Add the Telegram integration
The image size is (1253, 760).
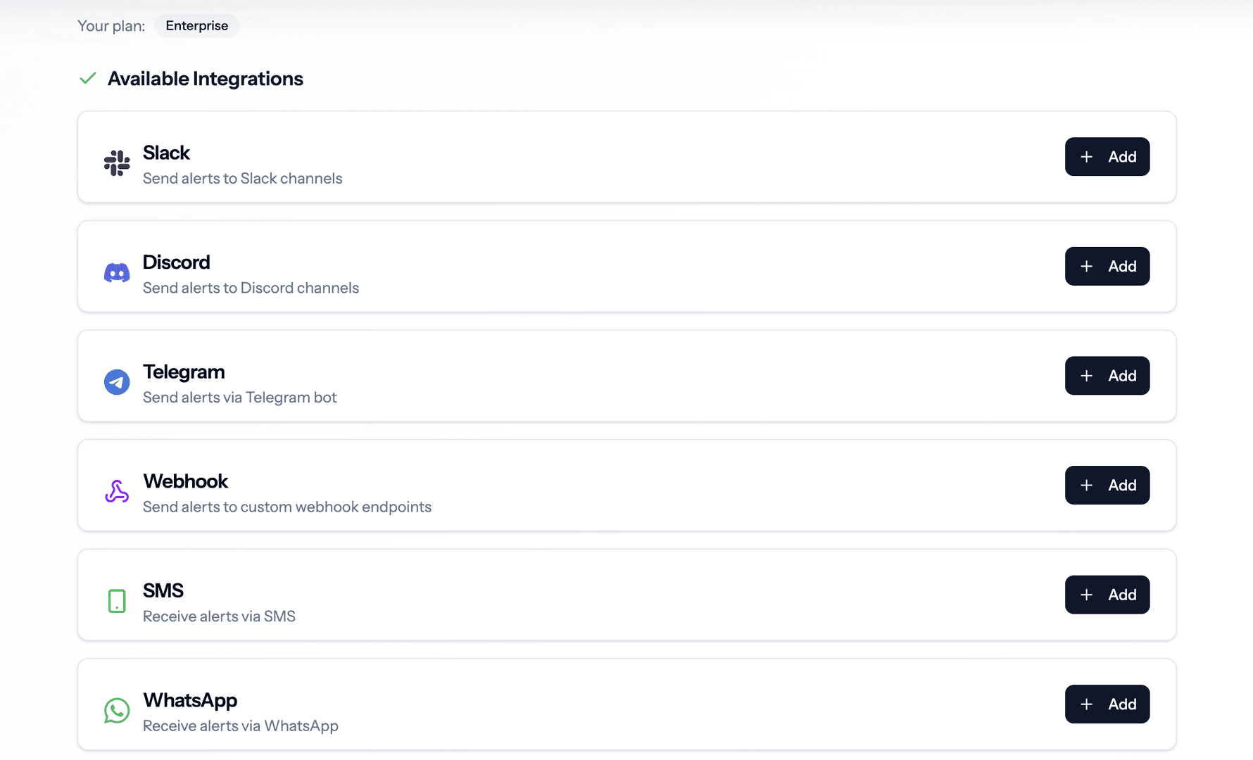[1107, 376]
